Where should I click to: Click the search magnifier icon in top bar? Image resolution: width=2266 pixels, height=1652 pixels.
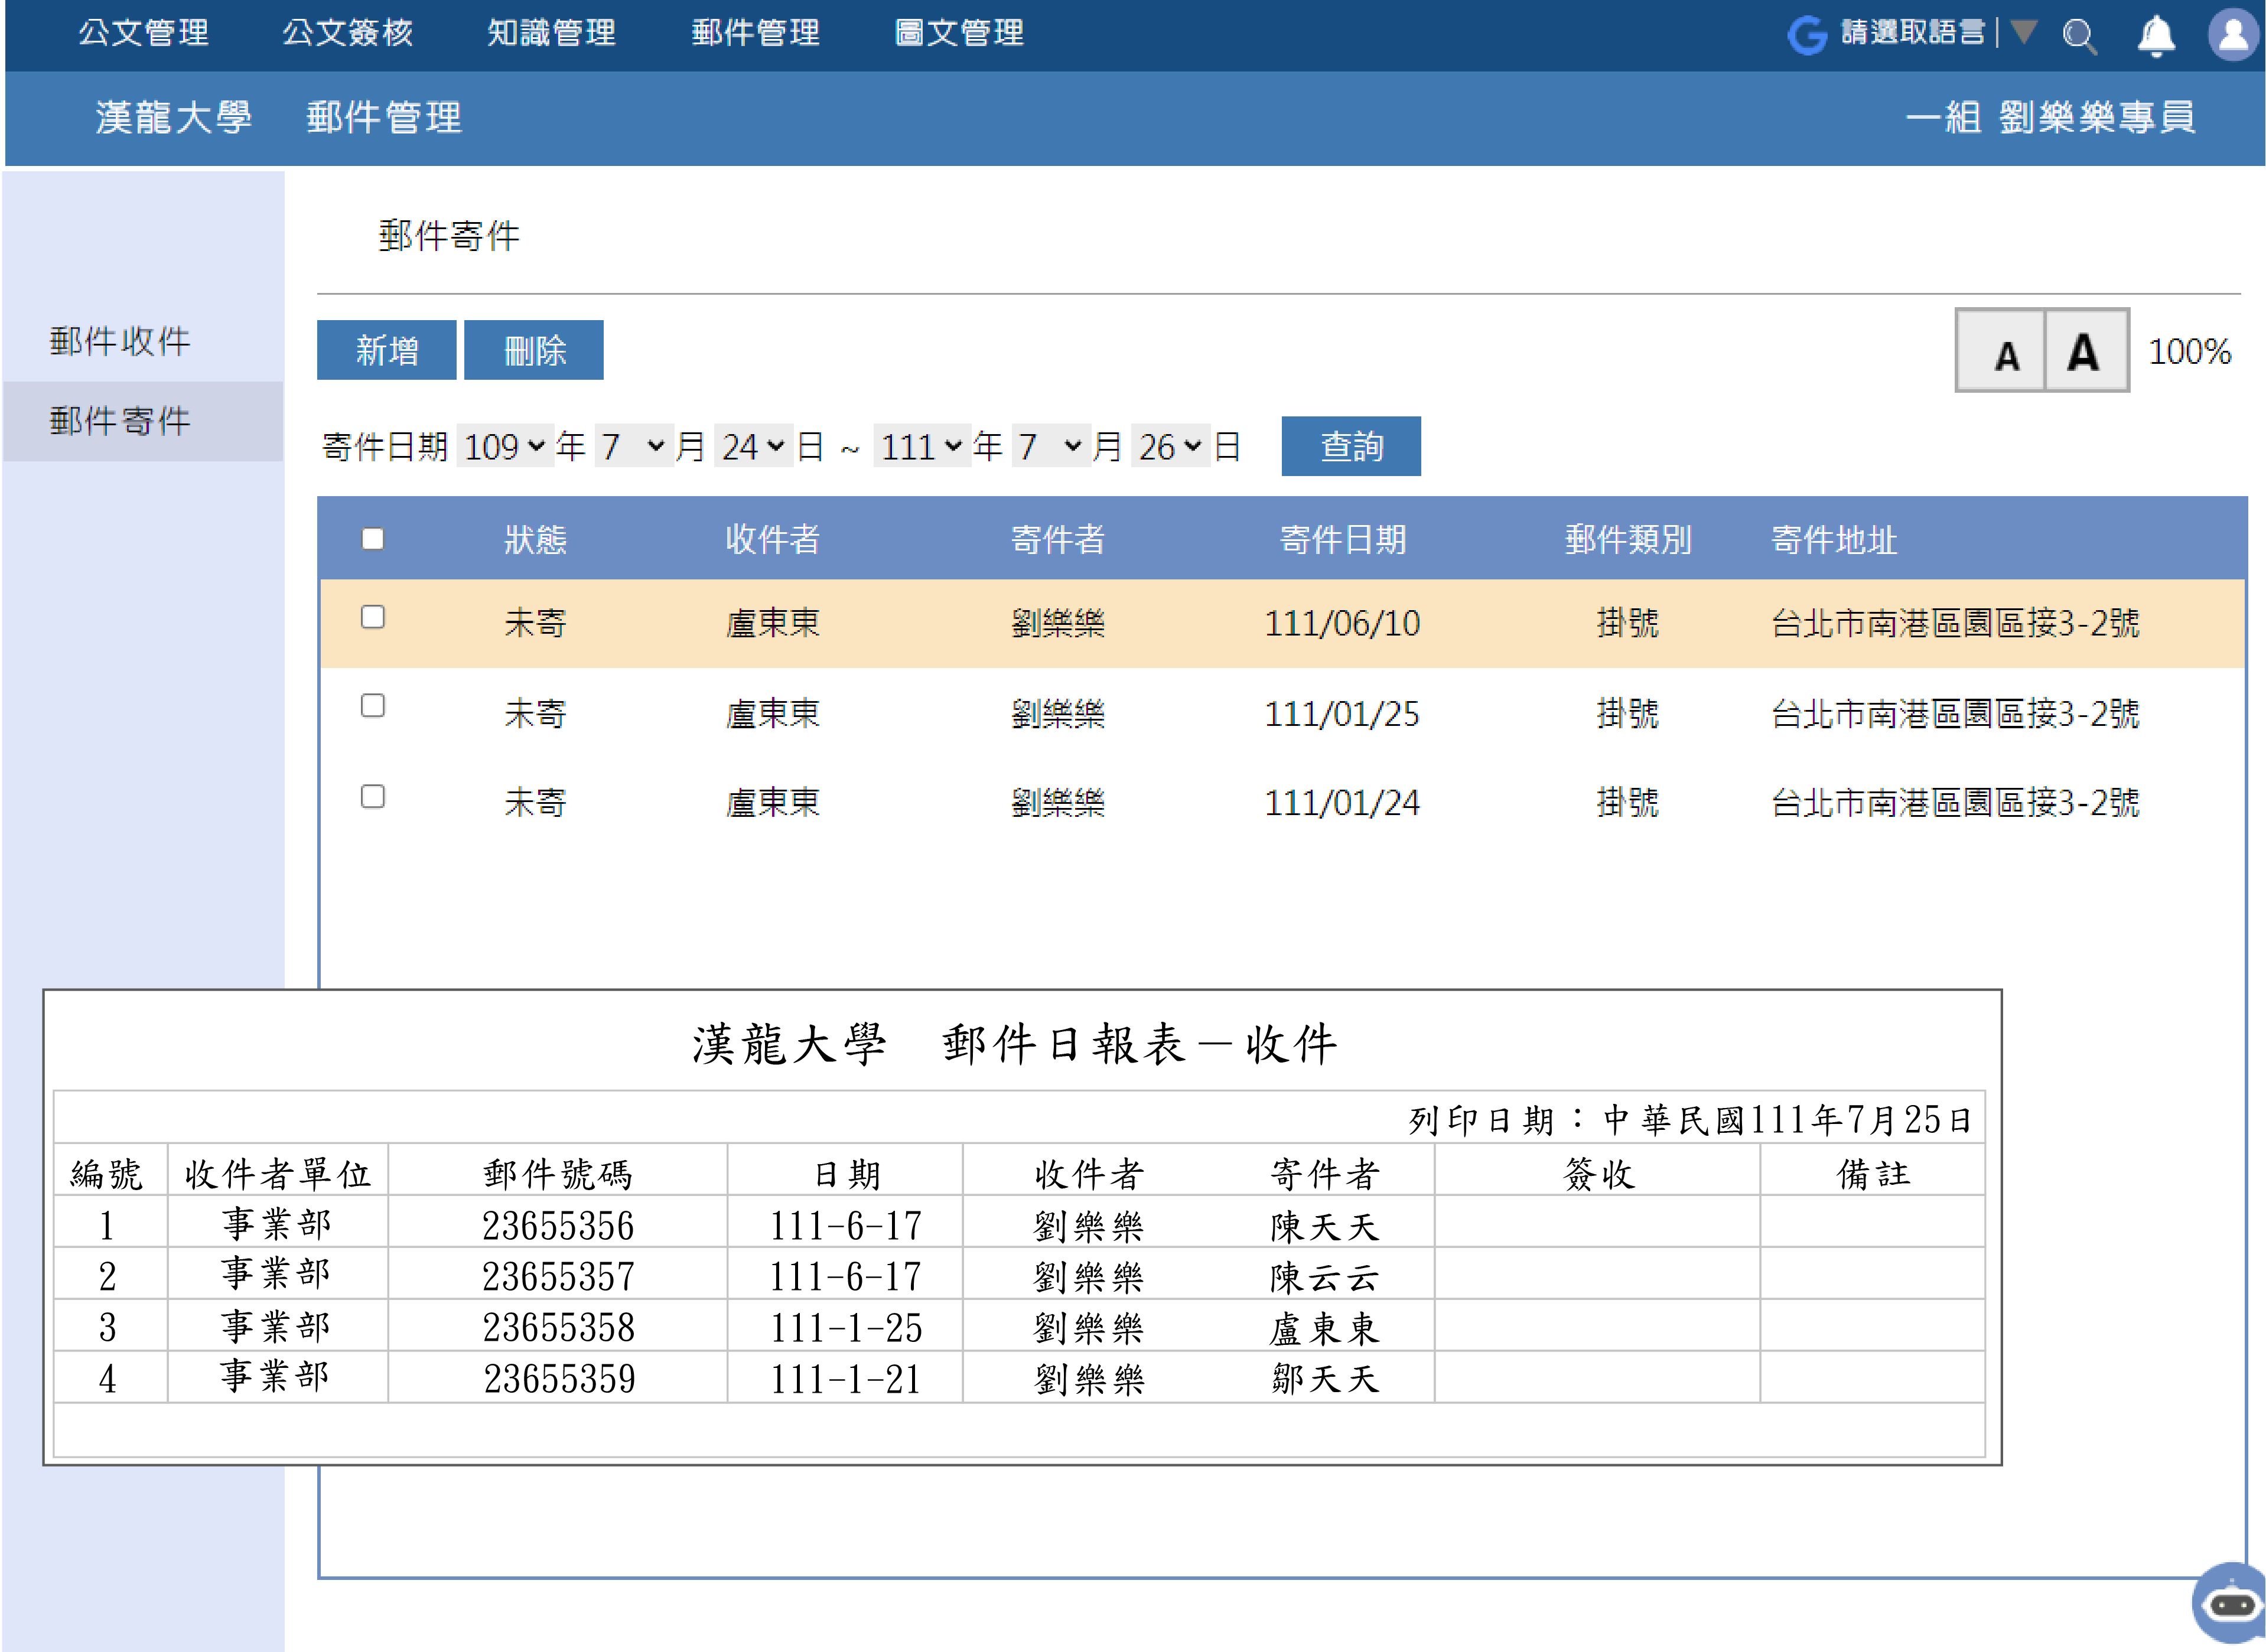(2079, 36)
